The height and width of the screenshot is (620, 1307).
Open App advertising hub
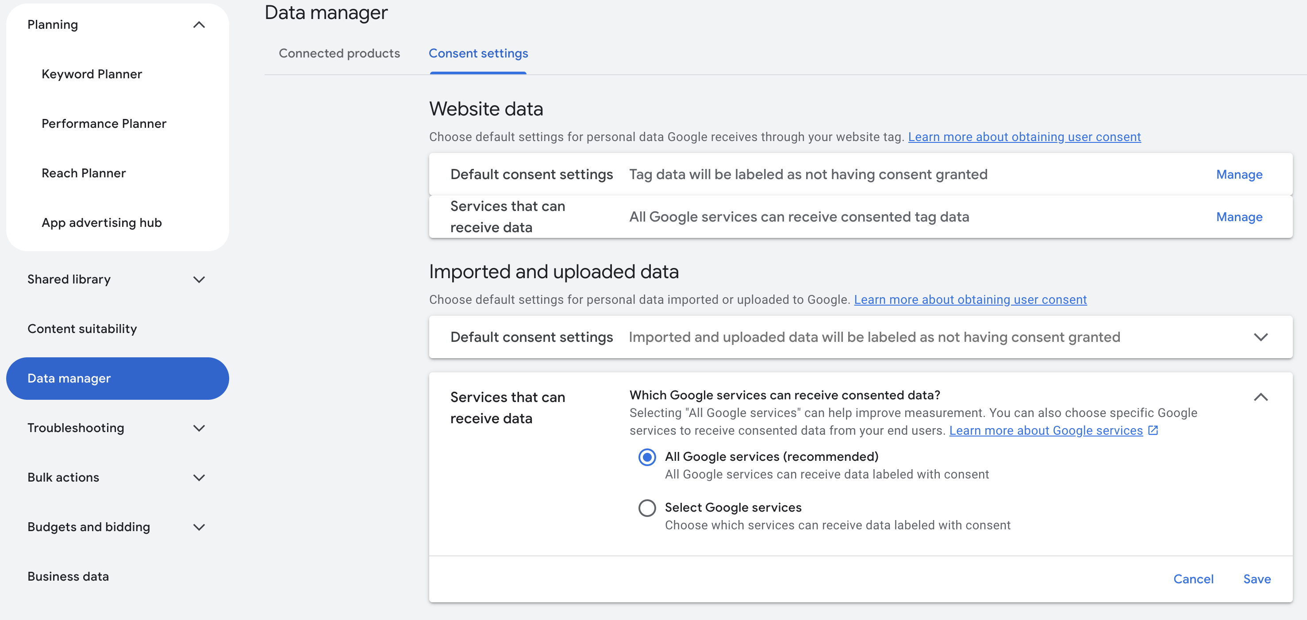point(101,222)
